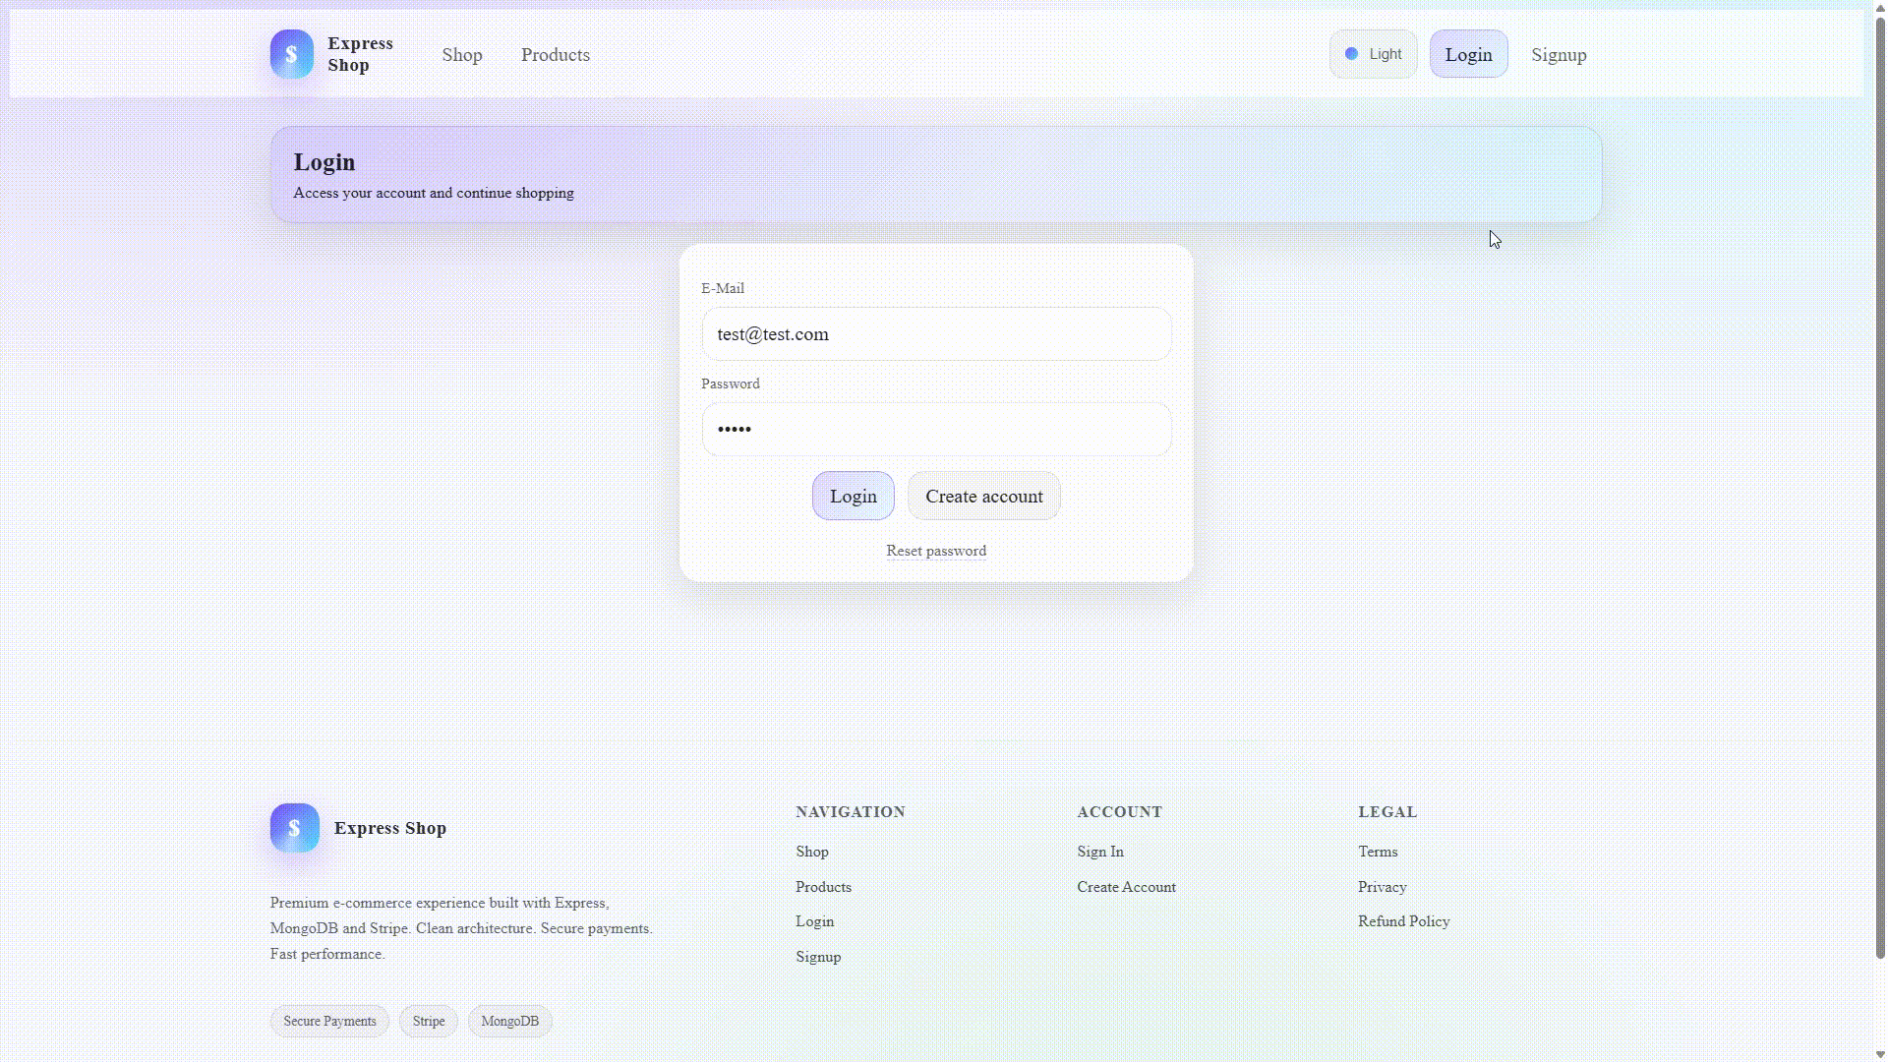Screen dimensions: 1888x1062
Task: Toggle the Light theme switch
Action: point(1373,54)
